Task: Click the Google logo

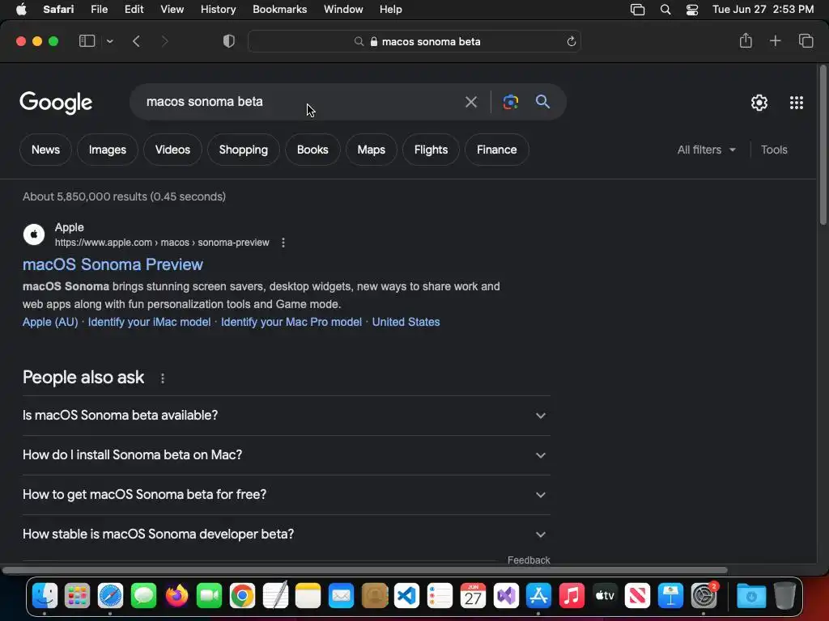Action: [56, 103]
